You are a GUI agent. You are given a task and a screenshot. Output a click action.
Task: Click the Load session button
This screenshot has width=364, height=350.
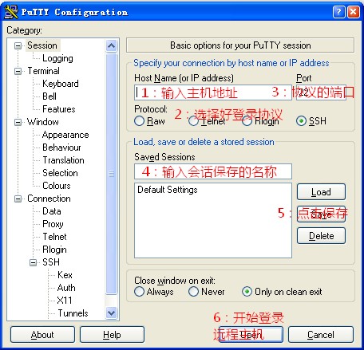[x=321, y=192]
